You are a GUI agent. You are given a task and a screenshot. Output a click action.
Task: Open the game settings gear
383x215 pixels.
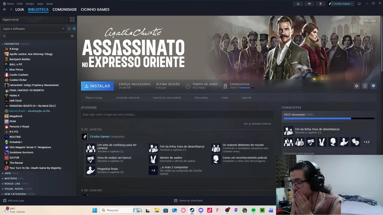356,86
